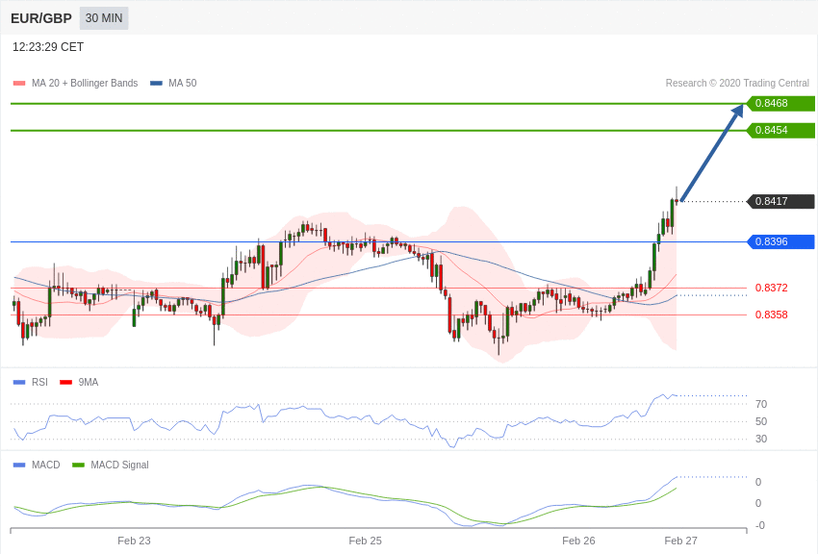This screenshot has width=818, height=554.
Task: Click the RSI legend label
Action: click(x=39, y=383)
